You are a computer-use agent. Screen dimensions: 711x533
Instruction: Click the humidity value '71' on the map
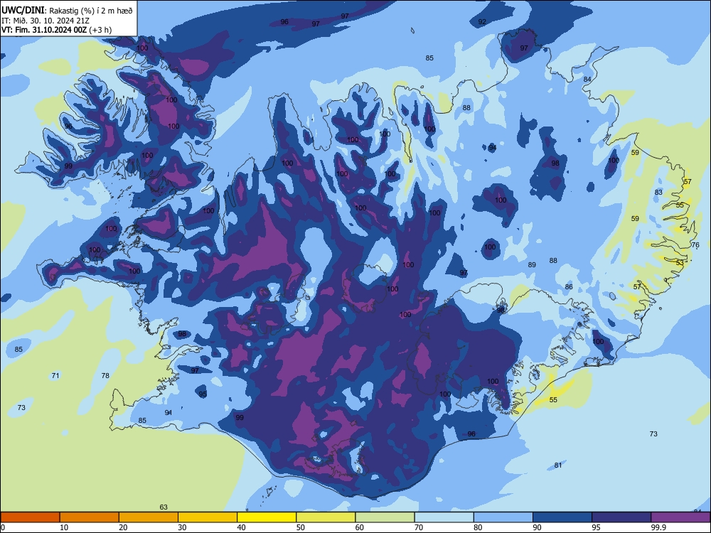[55, 376]
